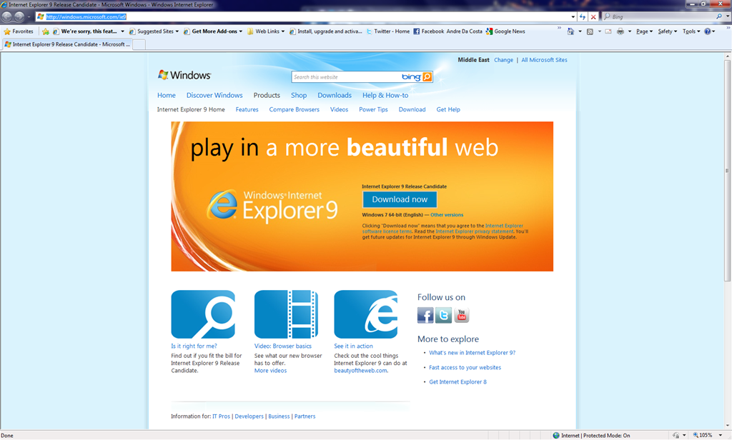732x440 pixels.
Task: Click the Facebook icon under Follow us on
Action: (425, 316)
